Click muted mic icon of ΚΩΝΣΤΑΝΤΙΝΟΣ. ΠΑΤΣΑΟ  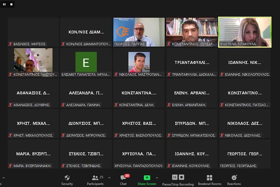(x=222, y=105)
